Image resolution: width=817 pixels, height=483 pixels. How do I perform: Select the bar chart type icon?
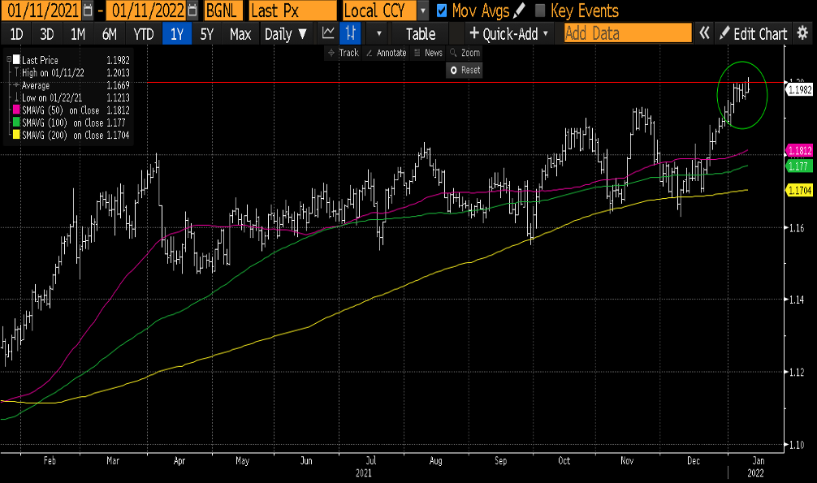tap(350, 33)
